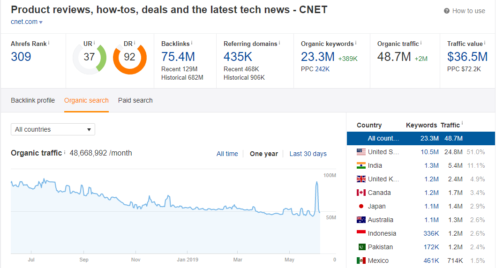Click the Japan flag icon

[x=361, y=206]
